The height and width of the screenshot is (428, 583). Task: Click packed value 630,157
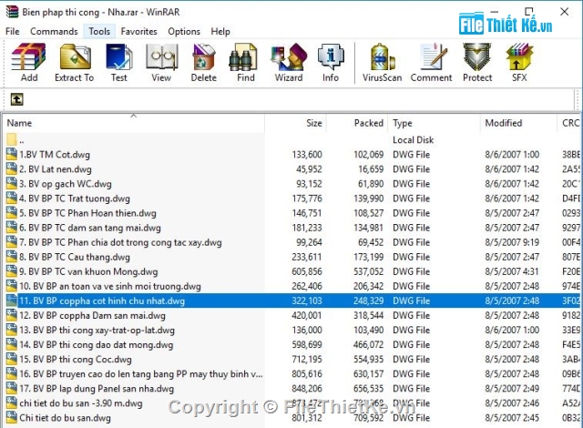[368, 373]
